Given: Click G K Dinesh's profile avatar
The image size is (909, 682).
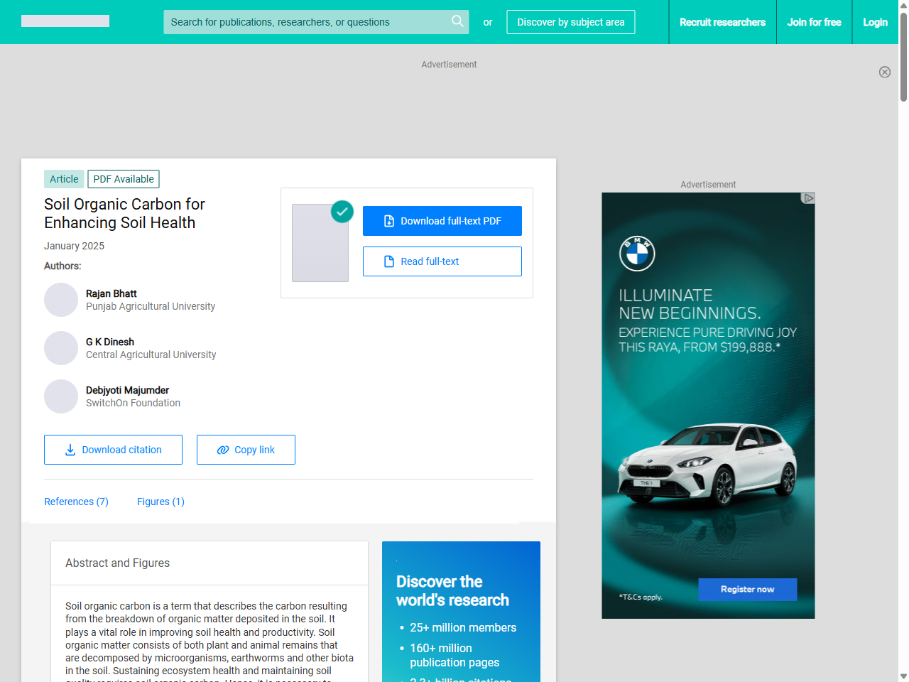Looking at the screenshot, I should [x=61, y=348].
